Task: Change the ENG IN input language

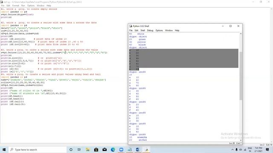Action: point(250,150)
